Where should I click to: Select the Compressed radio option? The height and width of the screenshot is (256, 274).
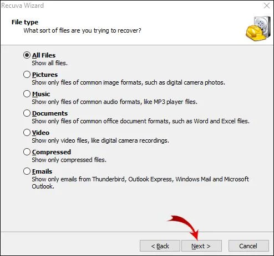point(27,152)
